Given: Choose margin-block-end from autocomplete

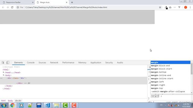Looking at the screenshot, I should click(170, 66).
